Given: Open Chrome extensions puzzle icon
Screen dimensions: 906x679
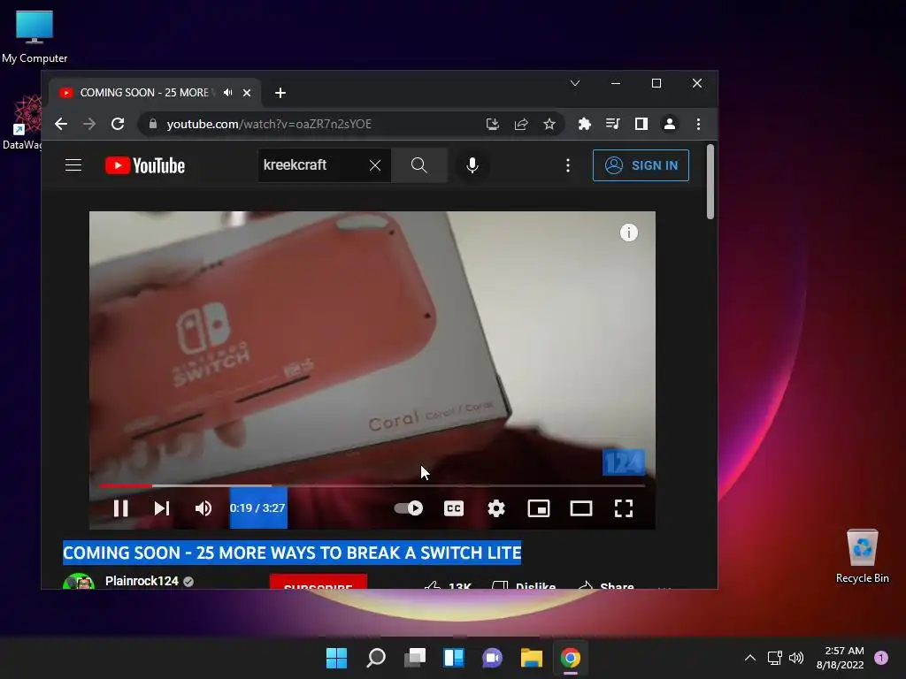Looking at the screenshot, I should point(585,124).
